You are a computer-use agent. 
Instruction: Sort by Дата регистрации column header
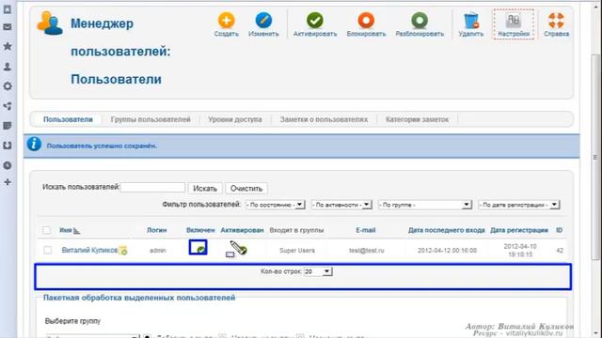[x=519, y=230]
